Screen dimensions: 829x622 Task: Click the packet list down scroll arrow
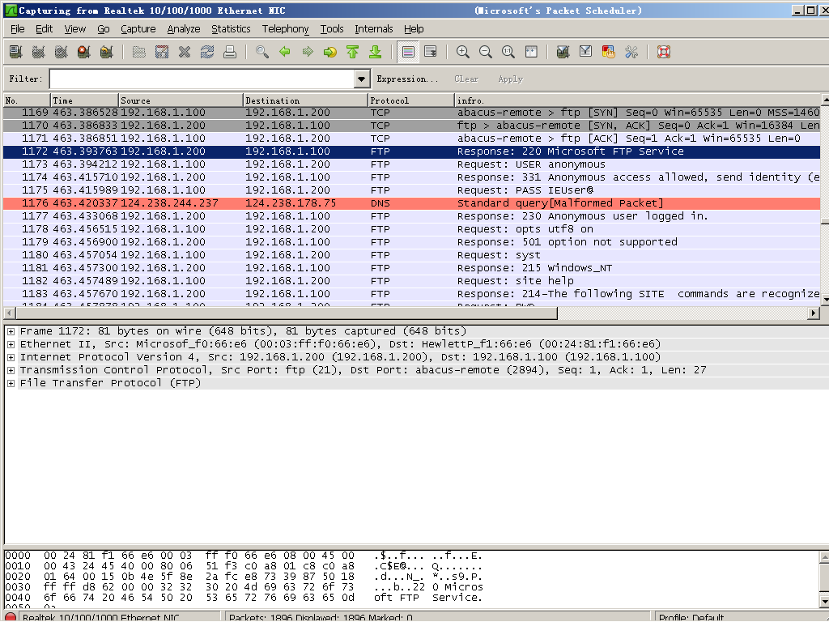click(825, 300)
